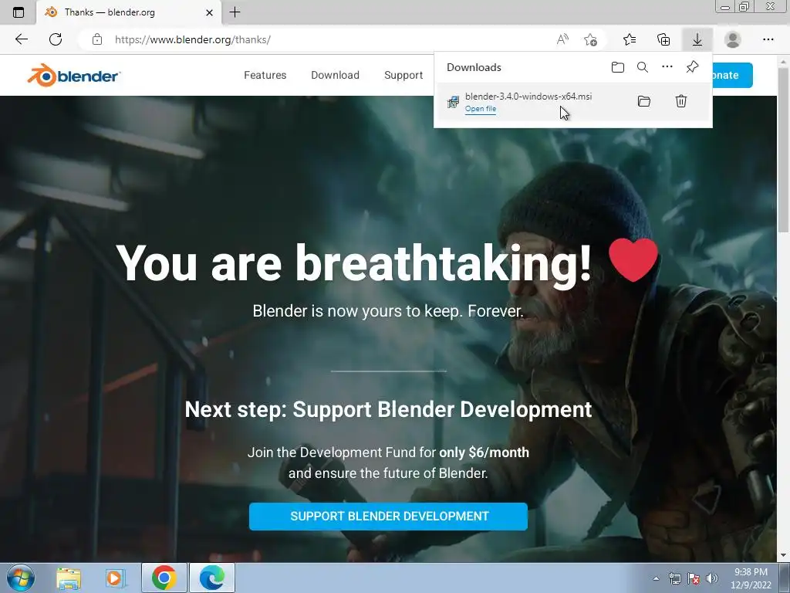Screen dimensions: 790x593
Task: Show downloaded msi in folder
Action: tap(644, 101)
